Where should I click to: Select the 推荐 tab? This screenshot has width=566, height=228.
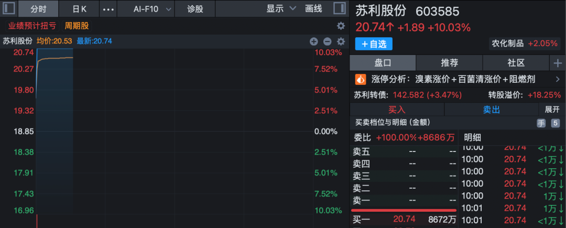coord(450,63)
